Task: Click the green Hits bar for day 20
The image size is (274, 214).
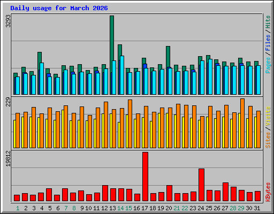Action: [168, 57]
